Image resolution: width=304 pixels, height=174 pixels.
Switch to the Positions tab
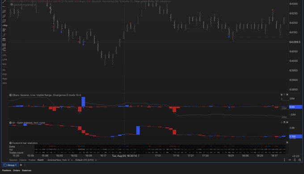click(x=7, y=170)
